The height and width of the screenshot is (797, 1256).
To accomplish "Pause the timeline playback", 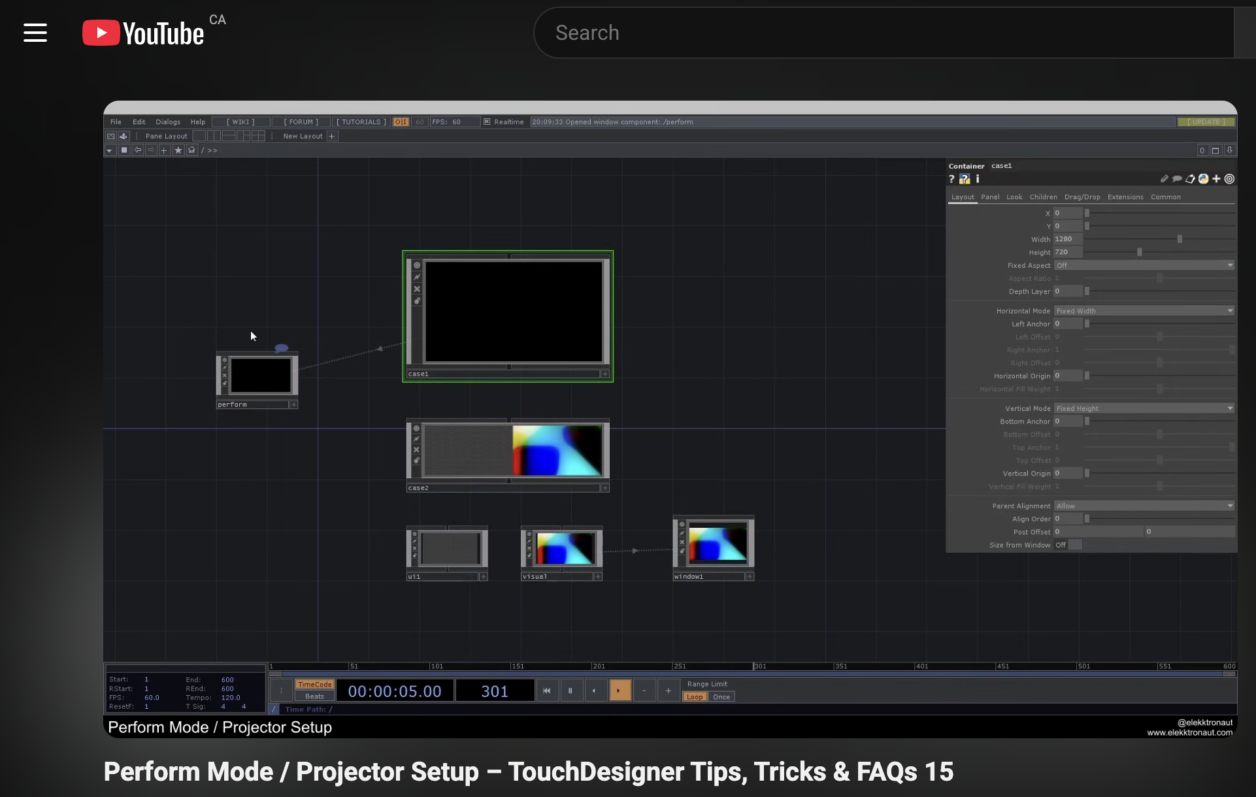I will coord(570,691).
